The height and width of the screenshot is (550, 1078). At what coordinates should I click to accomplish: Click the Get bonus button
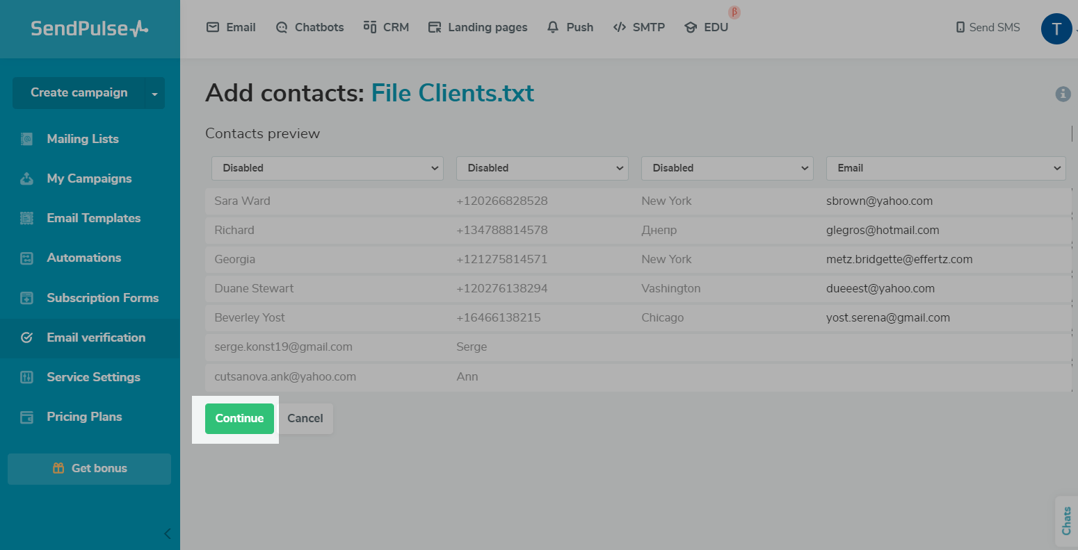89,469
